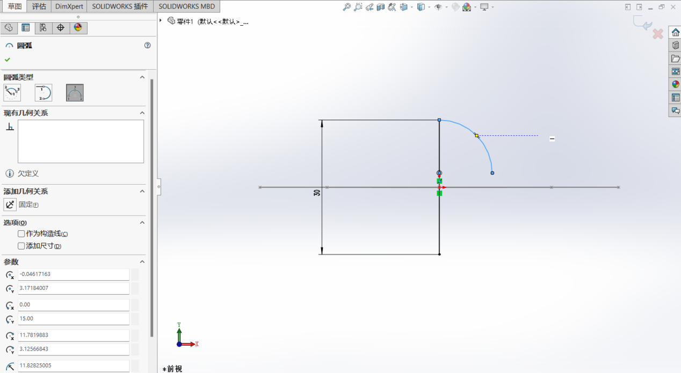Click Display Style icon

[x=421, y=7]
